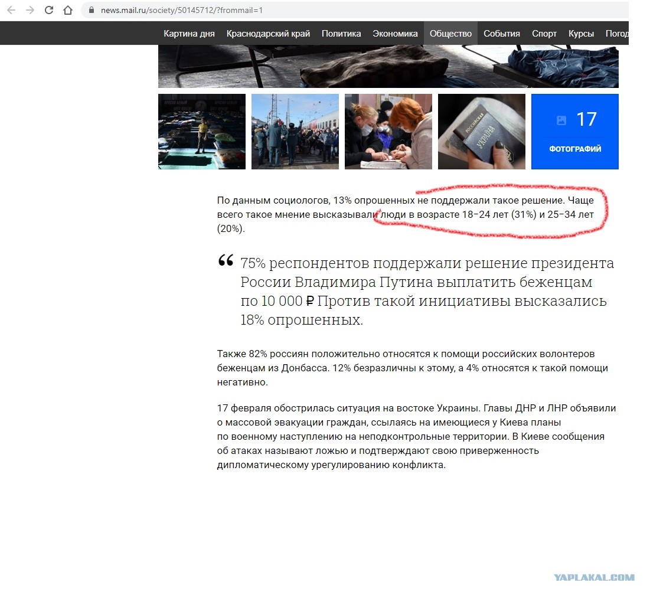Viewport: 650px width, 595px height.
Task: Click the large quotation mark icon
Action: tap(226, 260)
